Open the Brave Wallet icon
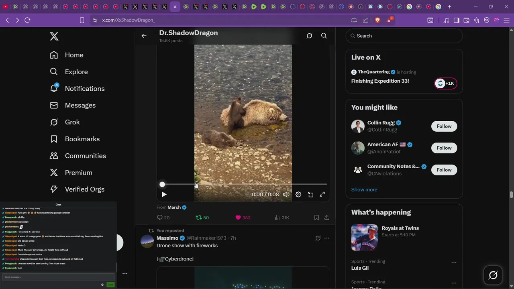 pyautogui.click(x=467, y=20)
